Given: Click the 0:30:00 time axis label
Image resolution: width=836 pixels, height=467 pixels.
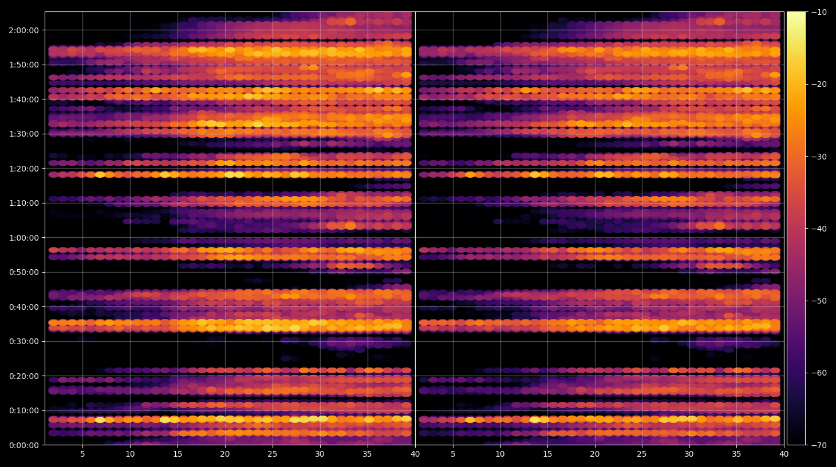Looking at the screenshot, I should tap(23, 341).
